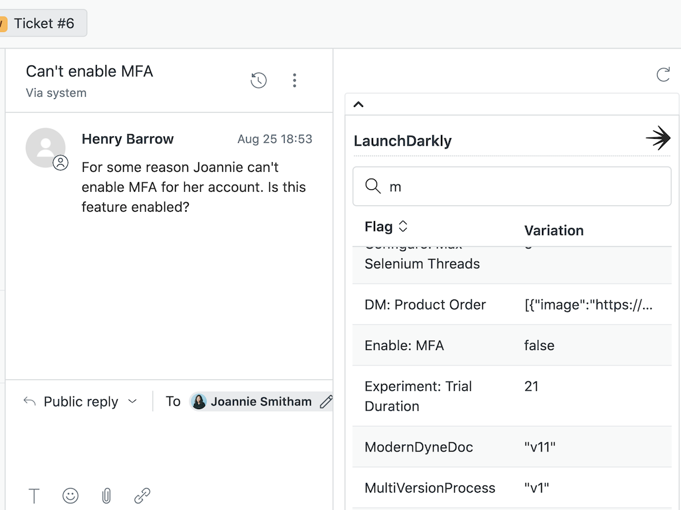Click the pencil icon to edit recipients

pos(326,401)
